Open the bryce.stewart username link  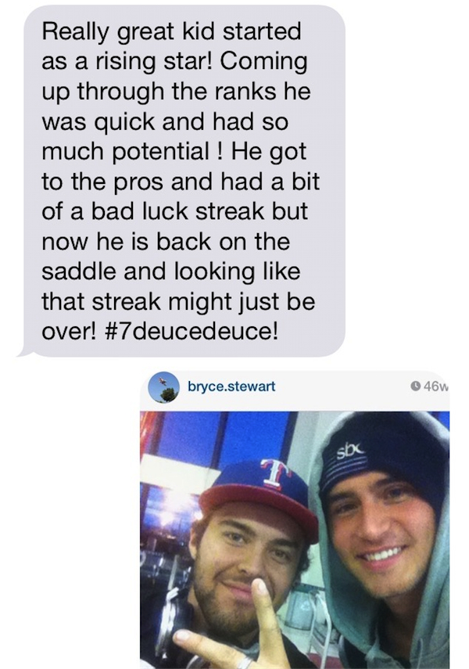coord(231,387)
